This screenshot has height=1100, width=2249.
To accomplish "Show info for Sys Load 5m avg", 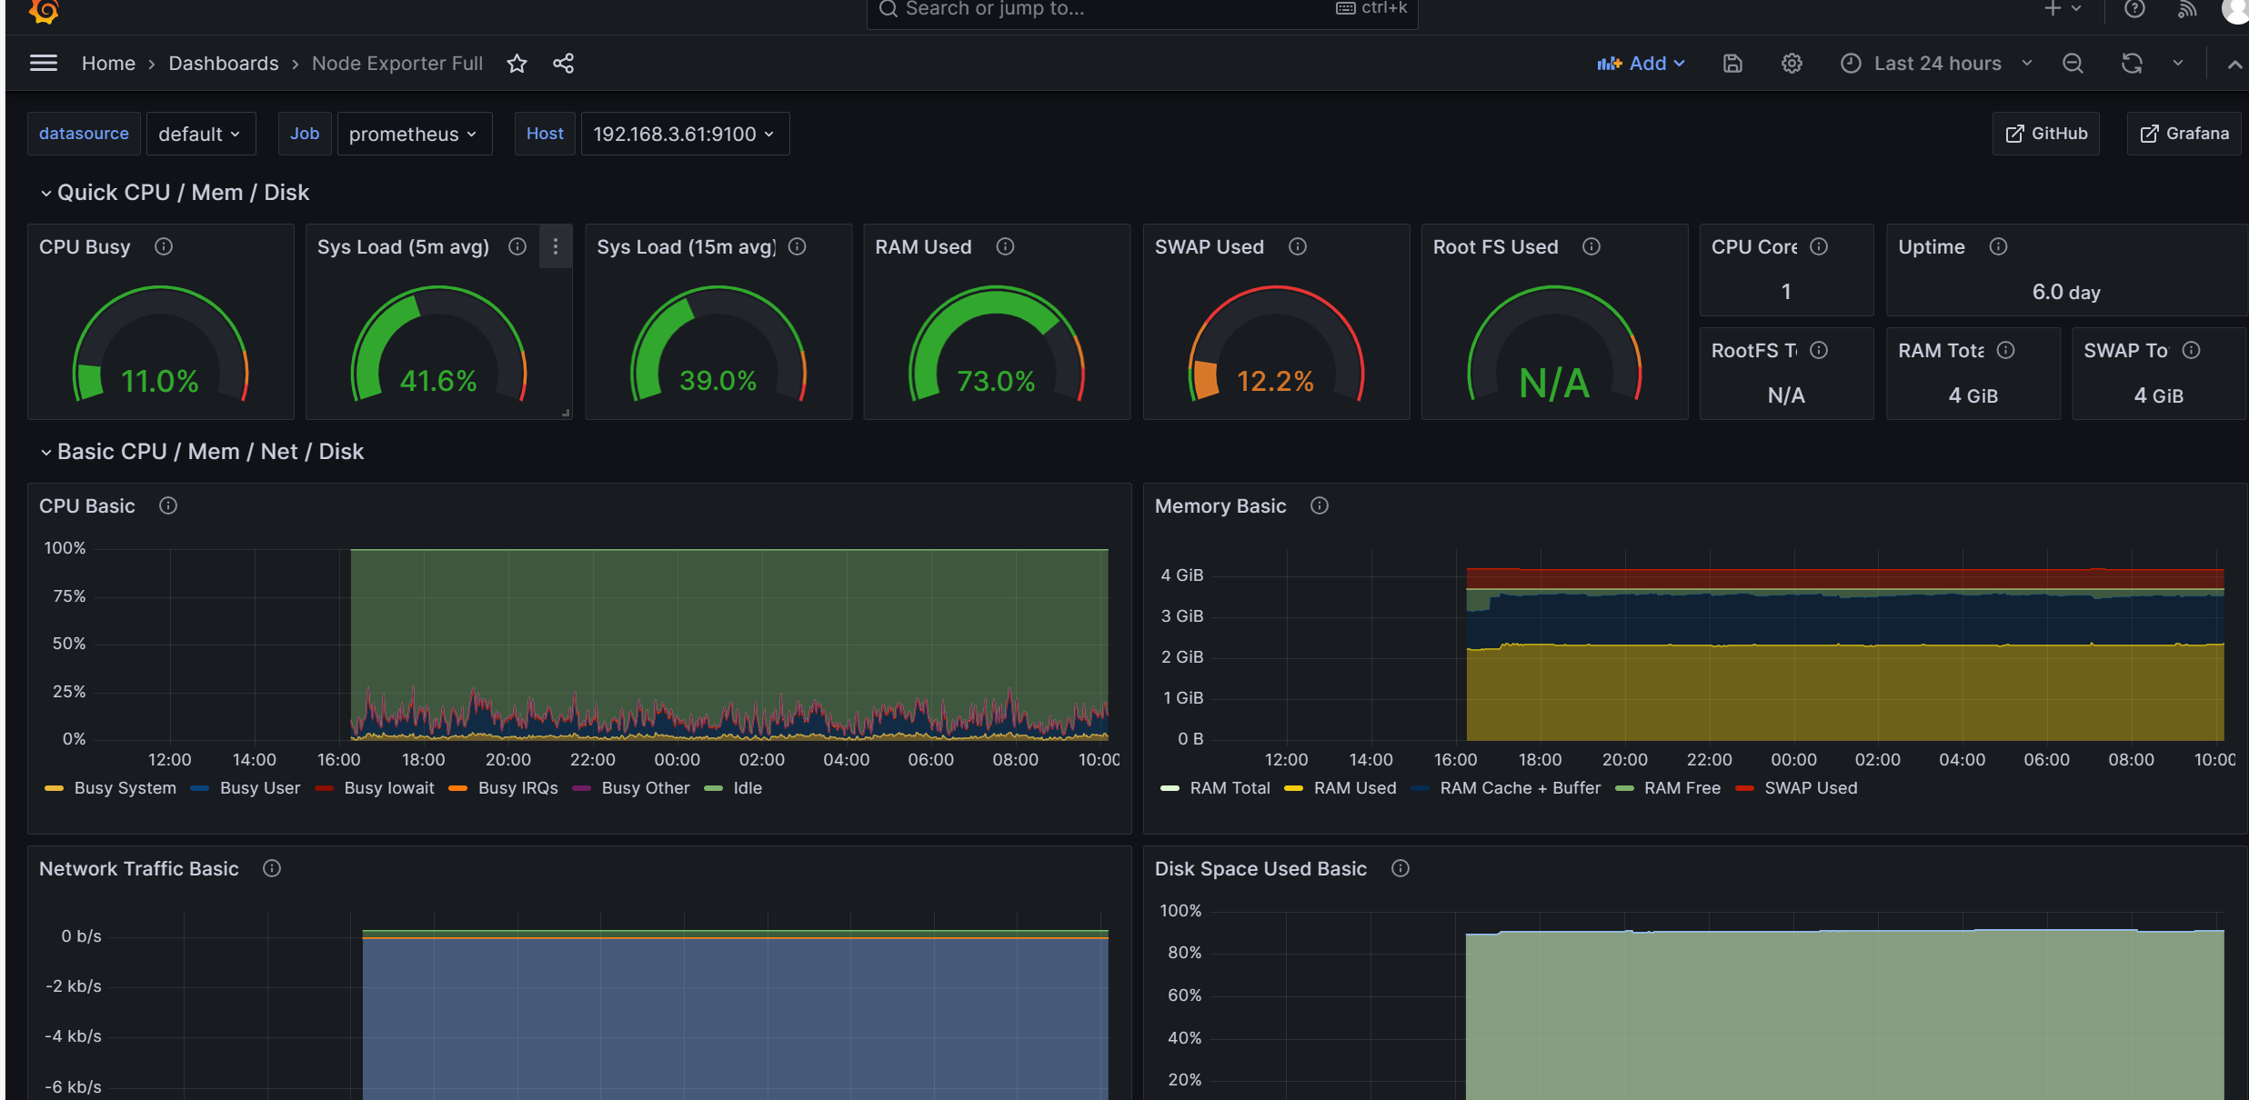I will [x=517, y=246].
